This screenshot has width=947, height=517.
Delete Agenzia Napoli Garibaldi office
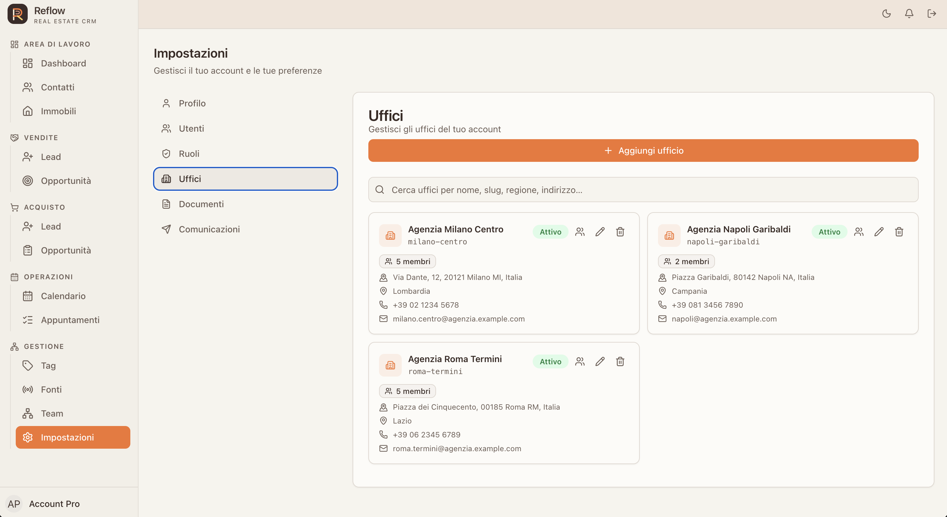point(899,232)
